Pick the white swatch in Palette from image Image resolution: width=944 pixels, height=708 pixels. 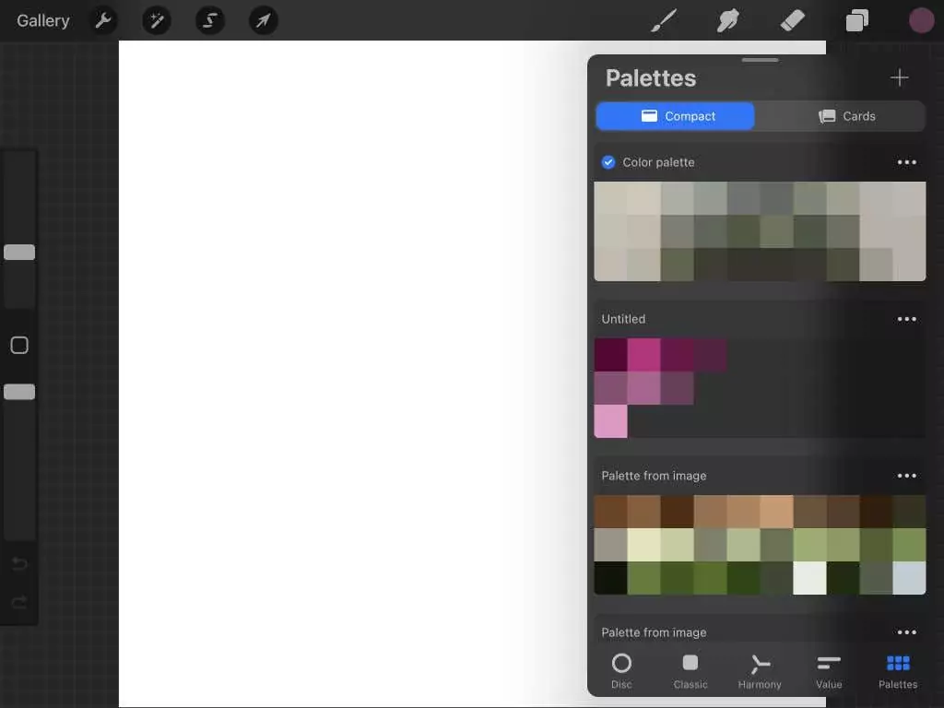click(x=809, y=578)
